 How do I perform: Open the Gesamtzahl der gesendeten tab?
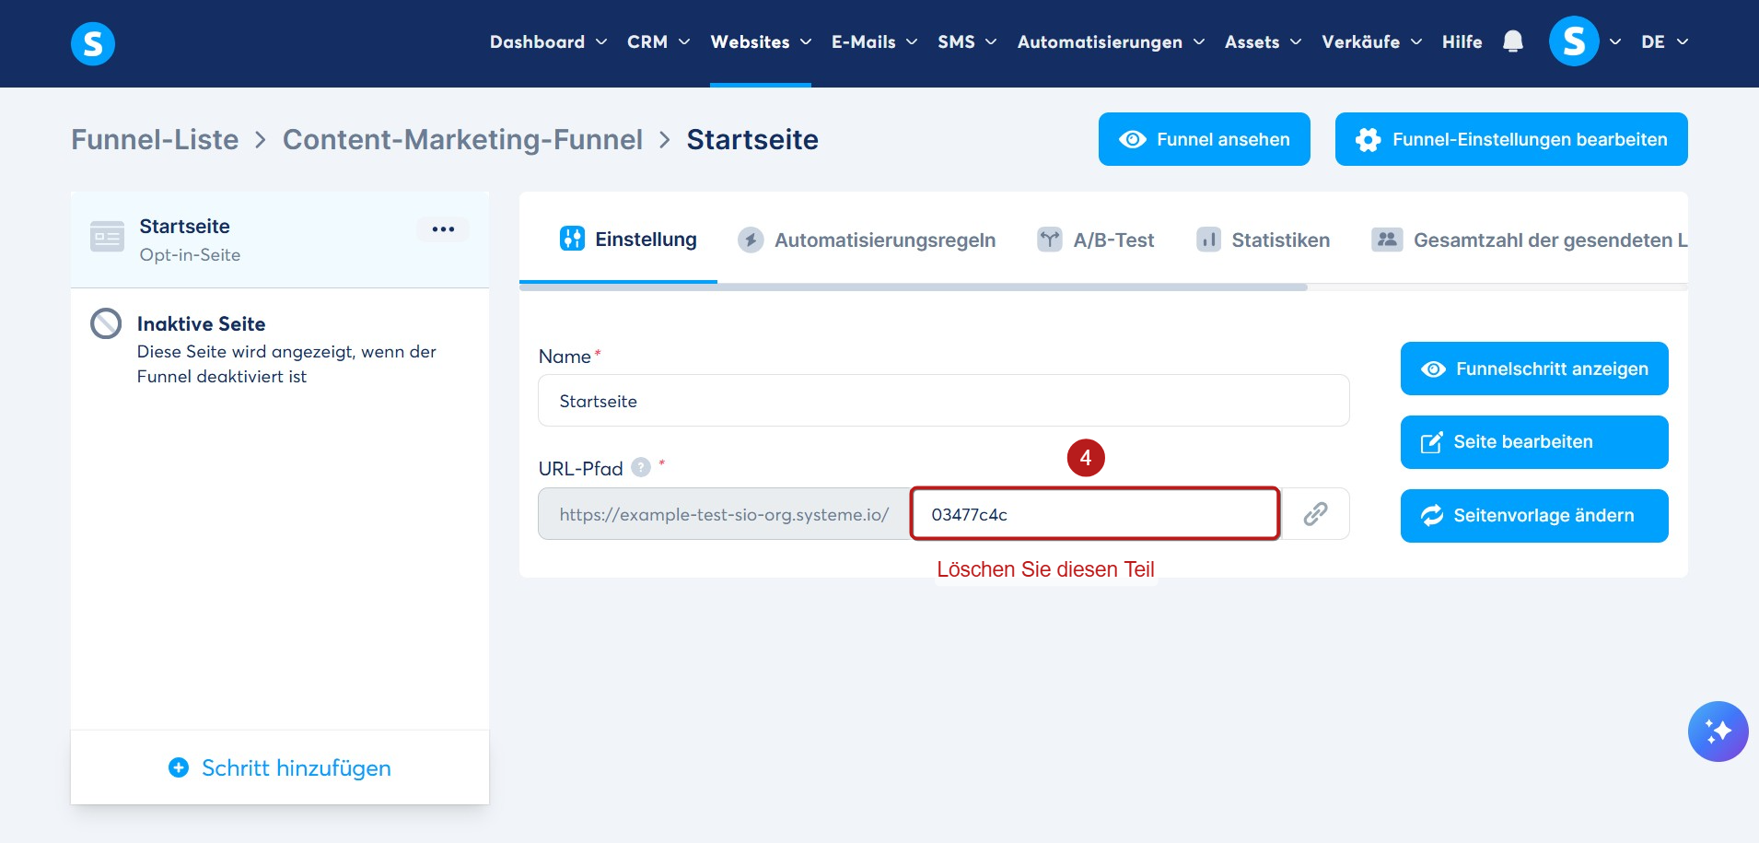pos(1530,240)
